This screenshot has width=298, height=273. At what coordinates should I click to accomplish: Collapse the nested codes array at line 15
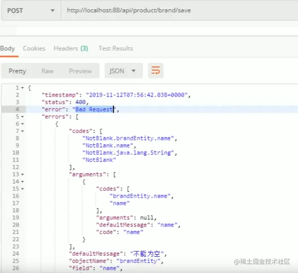point(22,189)
